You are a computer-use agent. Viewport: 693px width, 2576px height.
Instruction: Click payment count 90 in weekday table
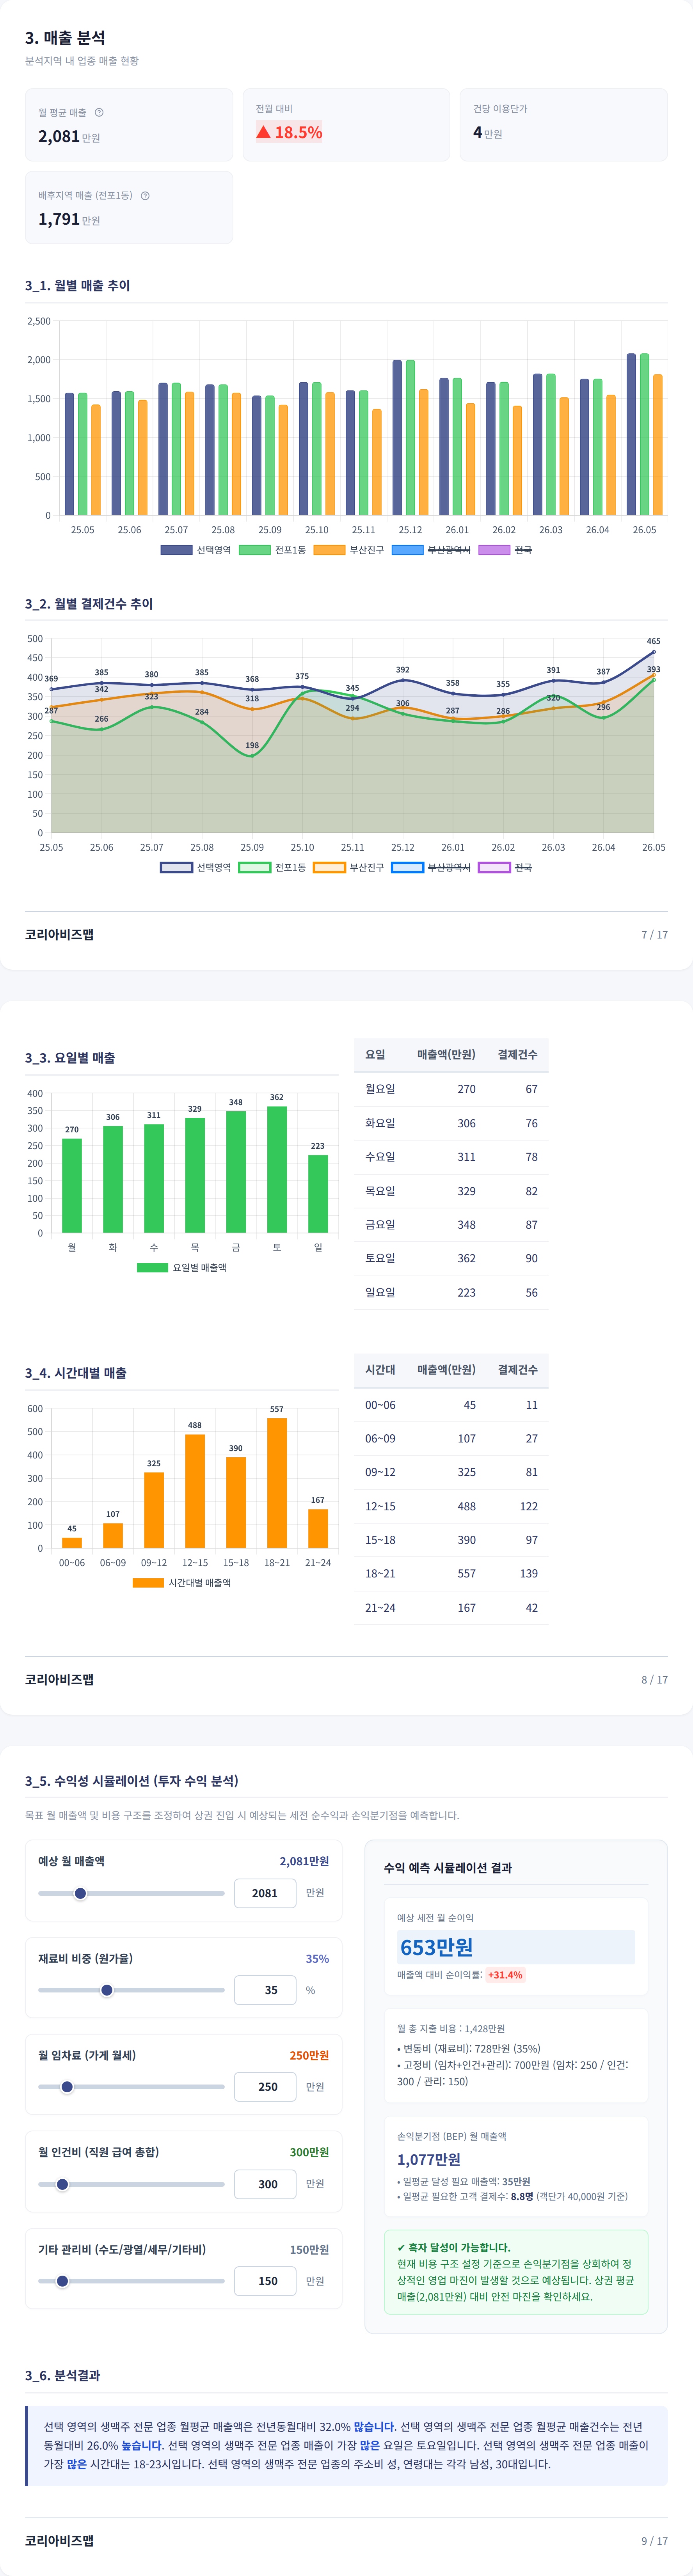pyautogui.click(x=531, y=1258)
